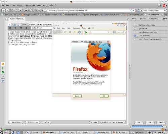Click Add button under blogs list
Image resolution: width=168 pixels, height=134 pixels.
[x=139, y=123]
